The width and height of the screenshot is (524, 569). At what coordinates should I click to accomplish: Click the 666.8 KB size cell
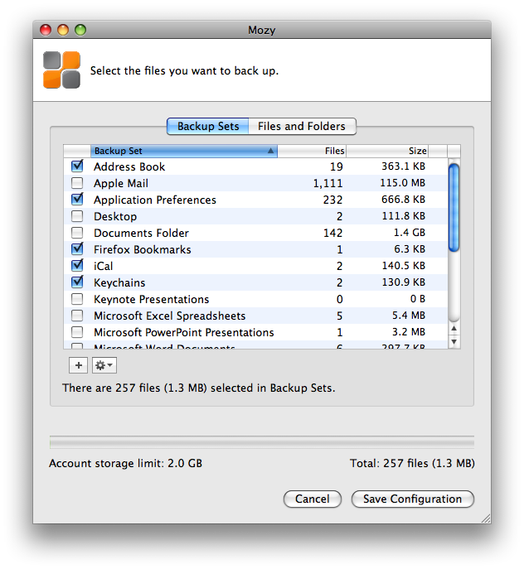tap(403, 200)
